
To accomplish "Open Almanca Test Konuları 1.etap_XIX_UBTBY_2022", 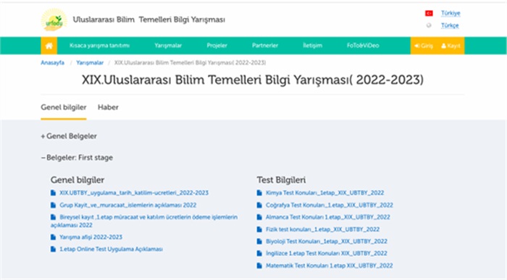I will pos(327,217).
